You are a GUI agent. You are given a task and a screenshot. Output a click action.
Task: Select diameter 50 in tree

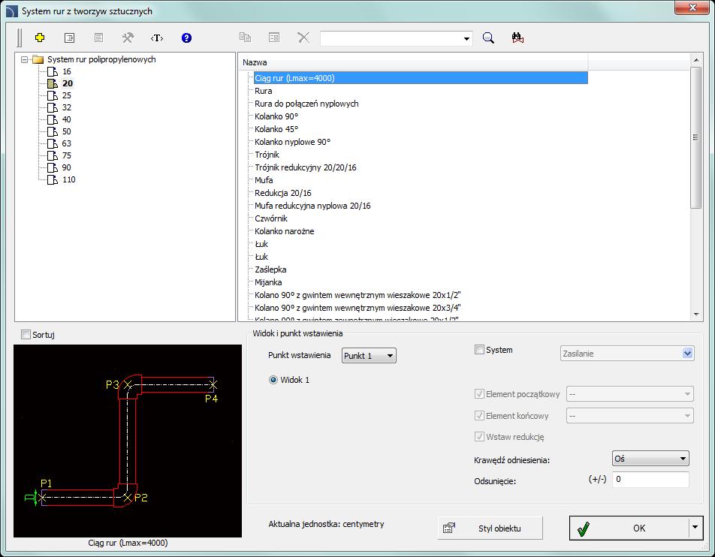click(67, 131)
